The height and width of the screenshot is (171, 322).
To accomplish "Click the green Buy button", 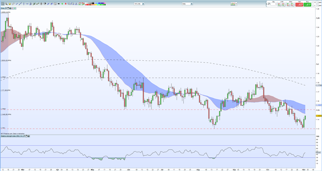I will click(307, 5).
